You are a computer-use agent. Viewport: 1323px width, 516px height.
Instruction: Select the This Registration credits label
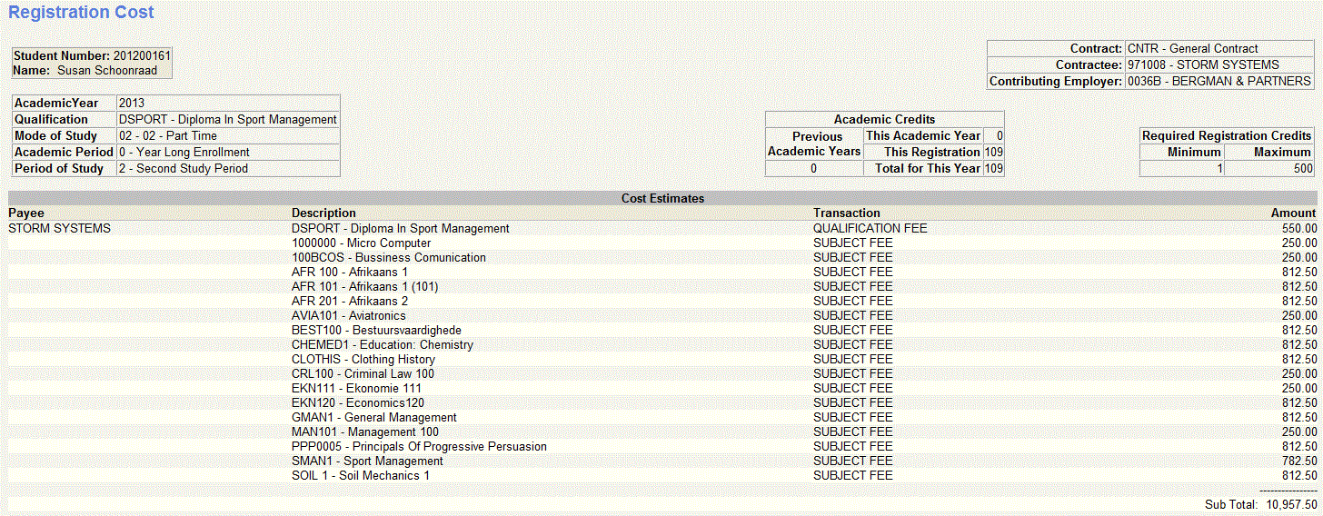tap(932, 153)
